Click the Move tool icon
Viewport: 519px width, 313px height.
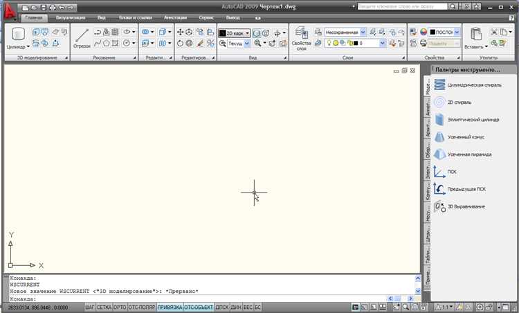pos(180,32)
